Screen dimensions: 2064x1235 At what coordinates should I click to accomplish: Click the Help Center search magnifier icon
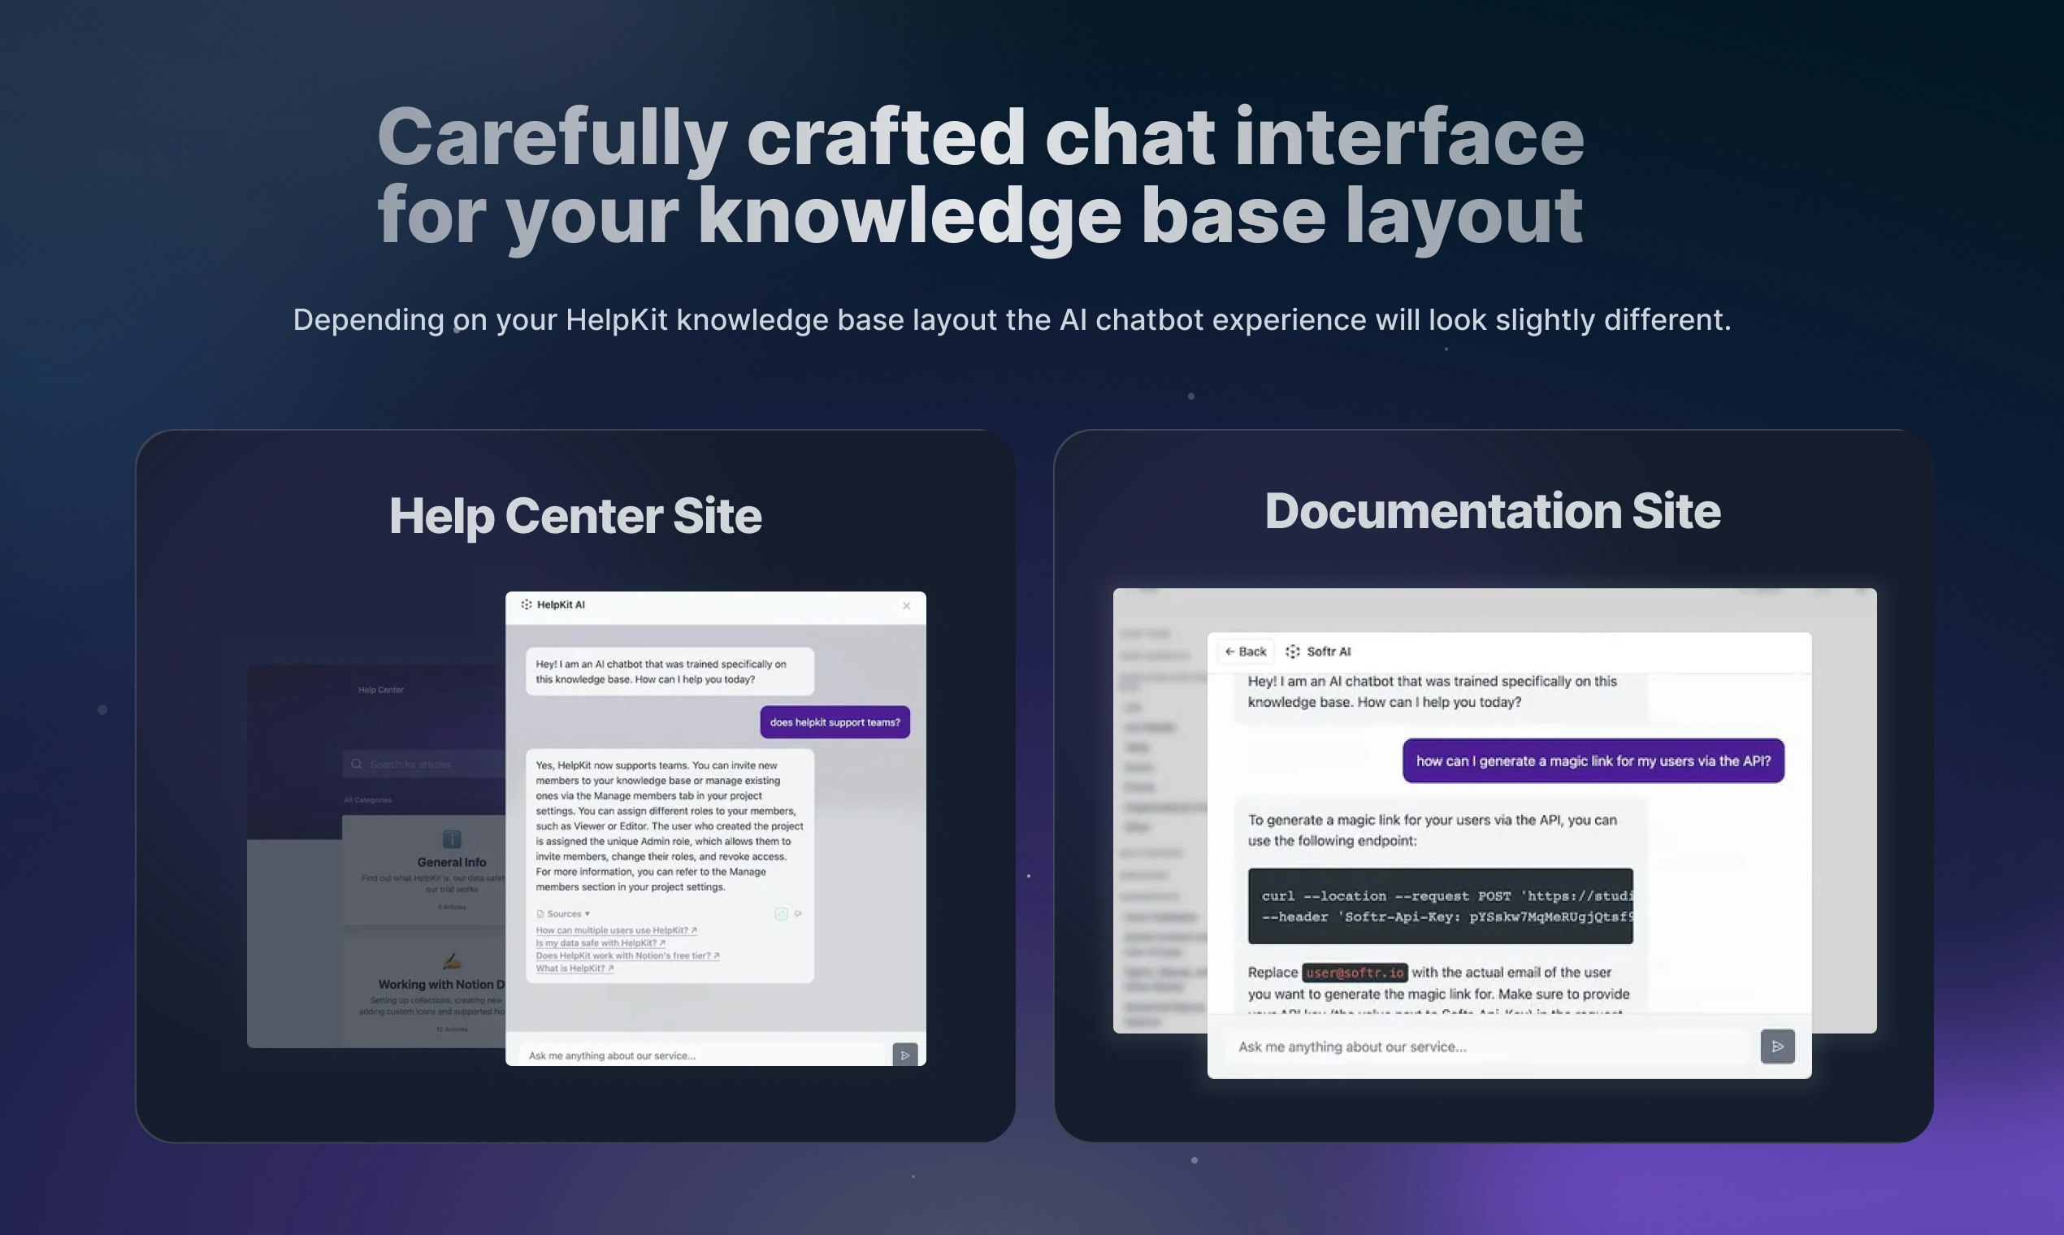[357, 764]
